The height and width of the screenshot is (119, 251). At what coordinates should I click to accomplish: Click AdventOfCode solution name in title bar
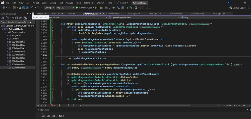(x=140, y=3)
